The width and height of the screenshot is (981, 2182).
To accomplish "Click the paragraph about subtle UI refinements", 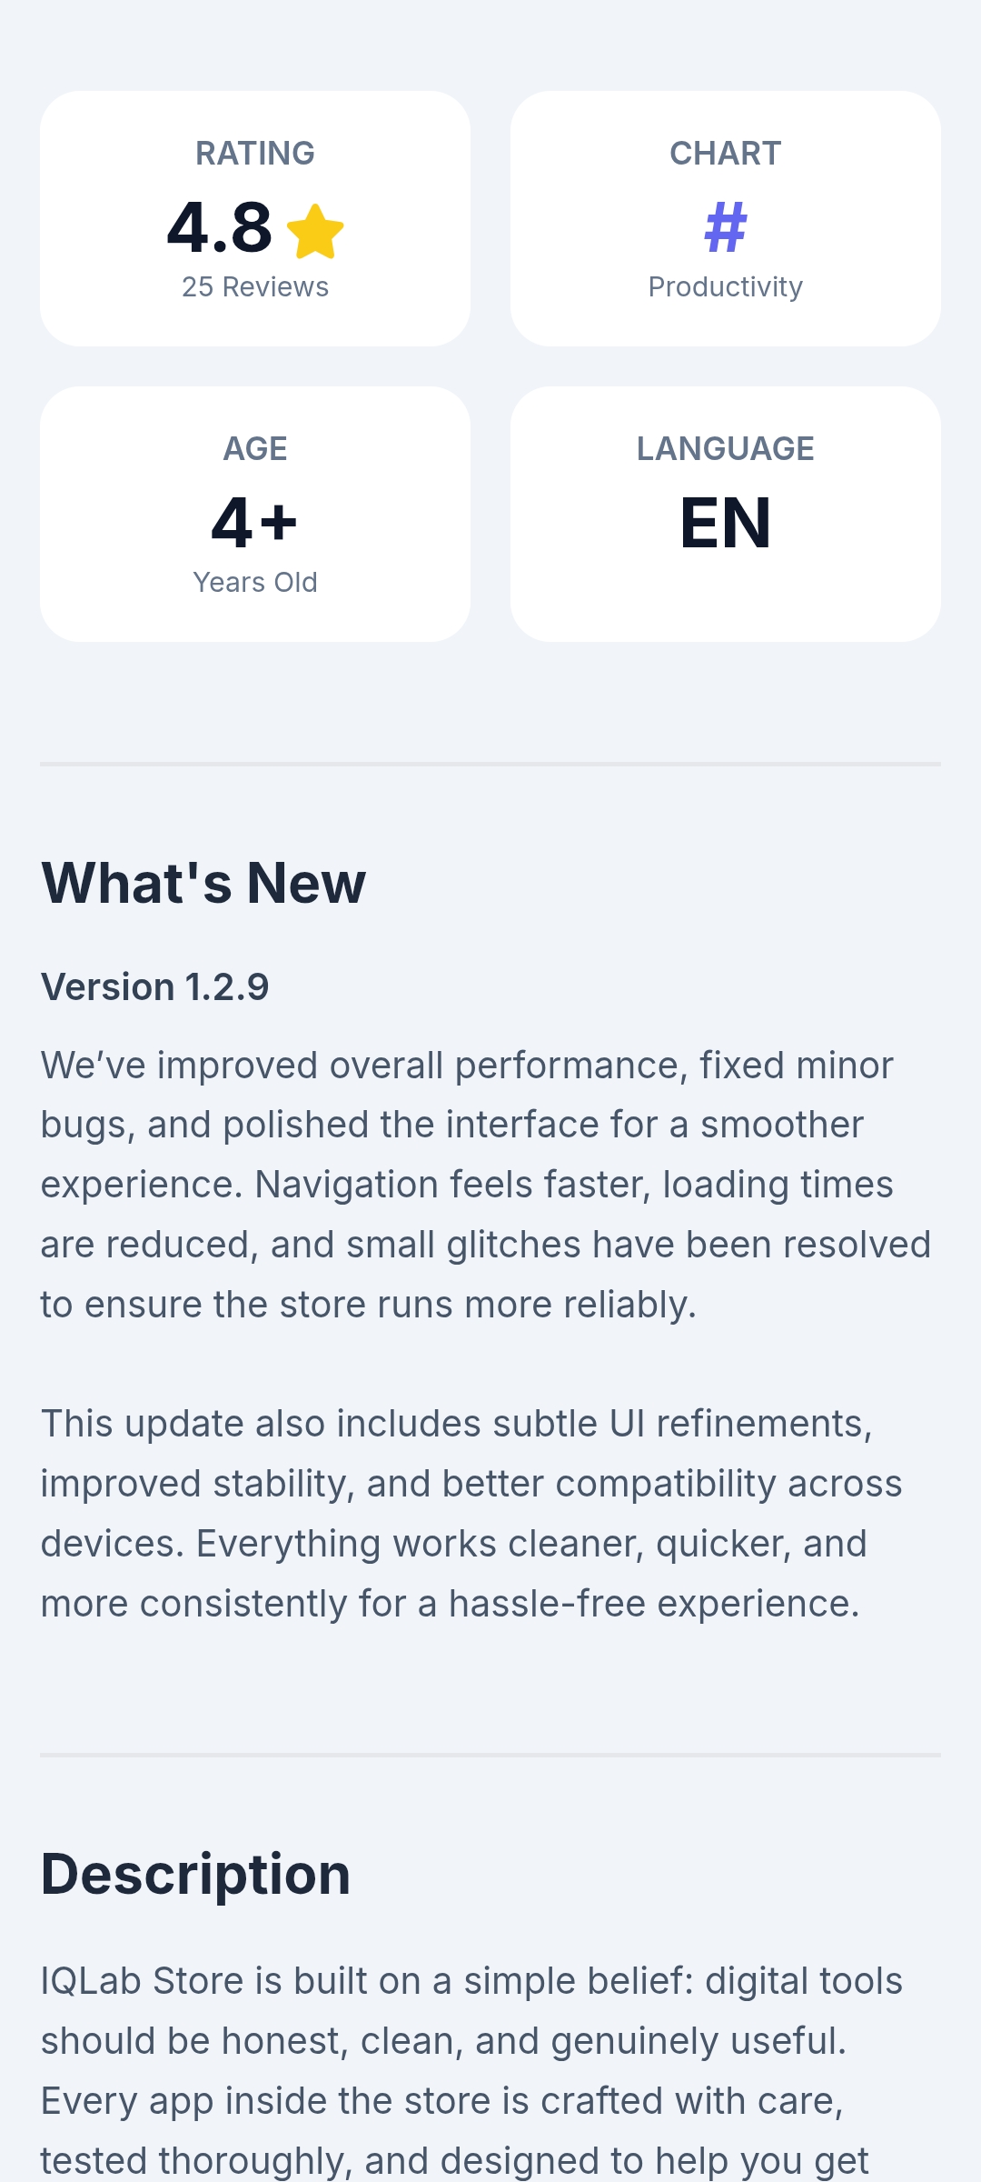I will pyautogui.click(x=471, y=1514).
